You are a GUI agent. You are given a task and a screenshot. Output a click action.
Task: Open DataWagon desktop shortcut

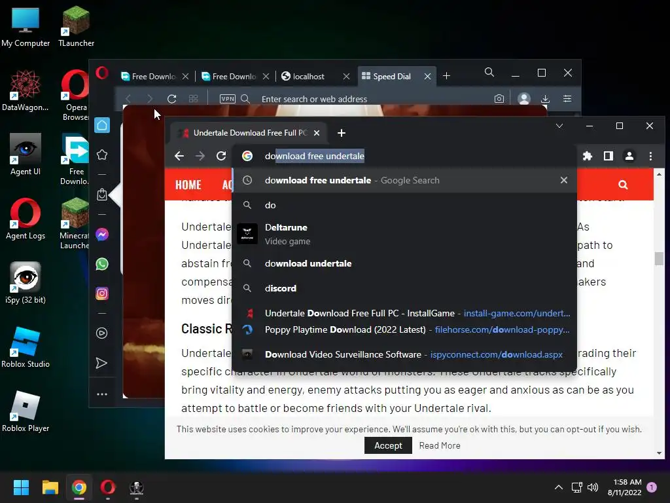(x=26, y=90)
